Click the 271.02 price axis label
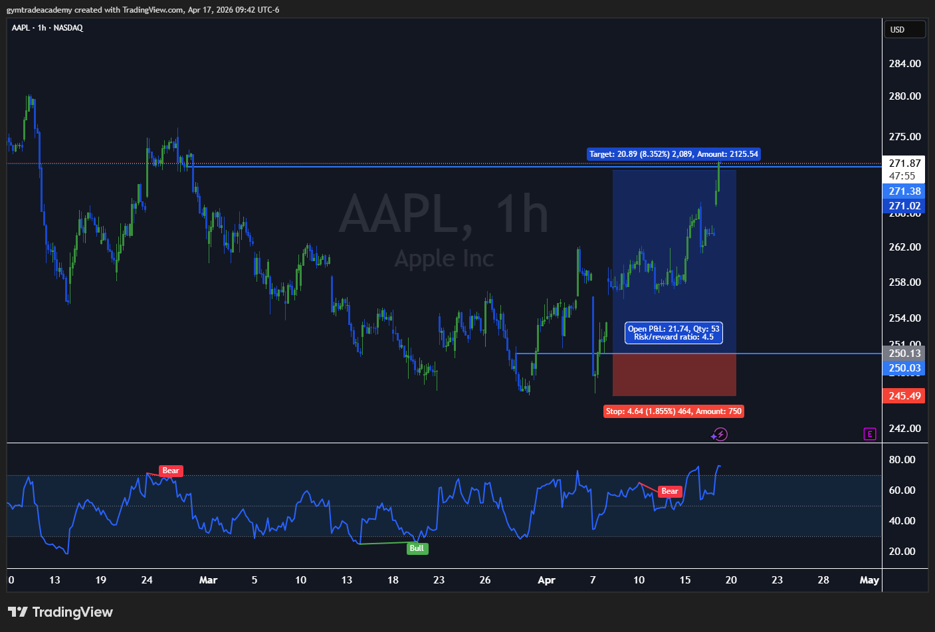This screenshot has height=632, width=935. click(904, 206)
